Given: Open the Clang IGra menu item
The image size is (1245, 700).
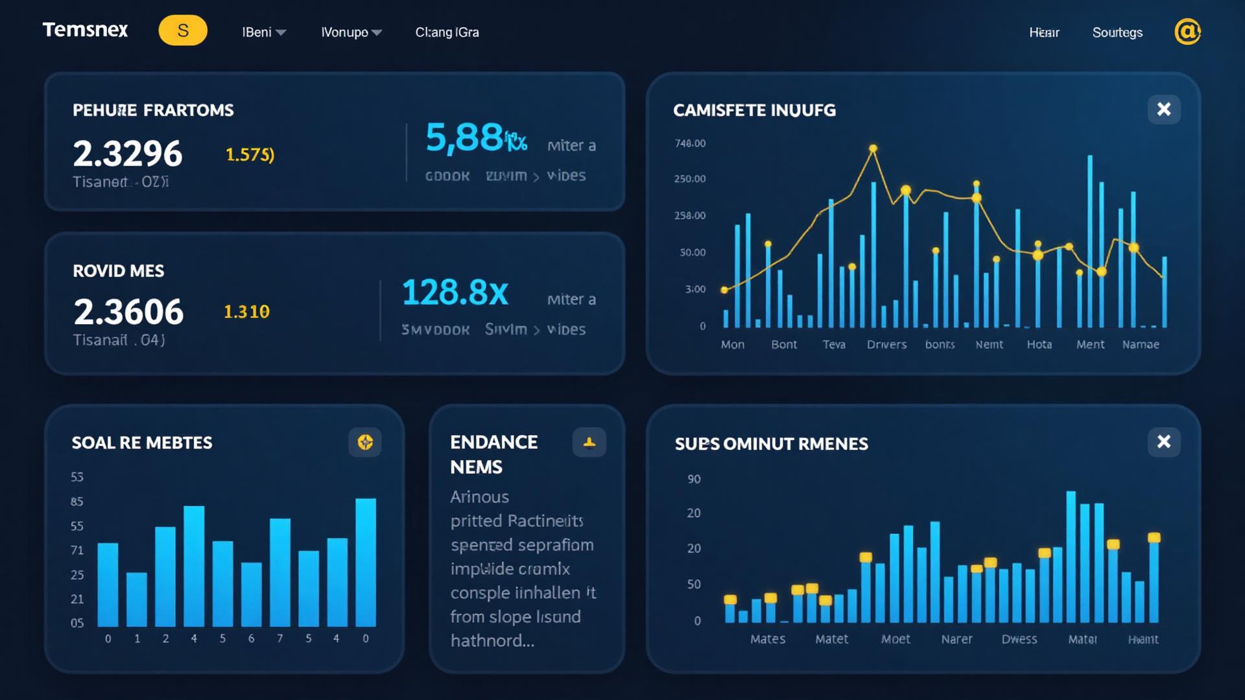Looking at the screenshot, I should point(447,32).
